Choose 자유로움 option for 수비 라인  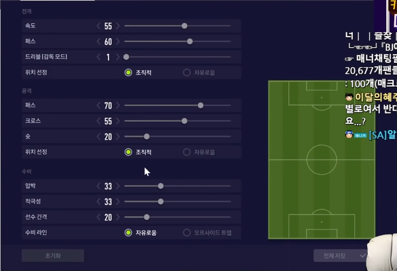(x=128, y=233)
